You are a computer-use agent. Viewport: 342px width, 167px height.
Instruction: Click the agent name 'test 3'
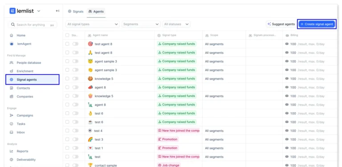pyautogui.click(x=99, y=139)
